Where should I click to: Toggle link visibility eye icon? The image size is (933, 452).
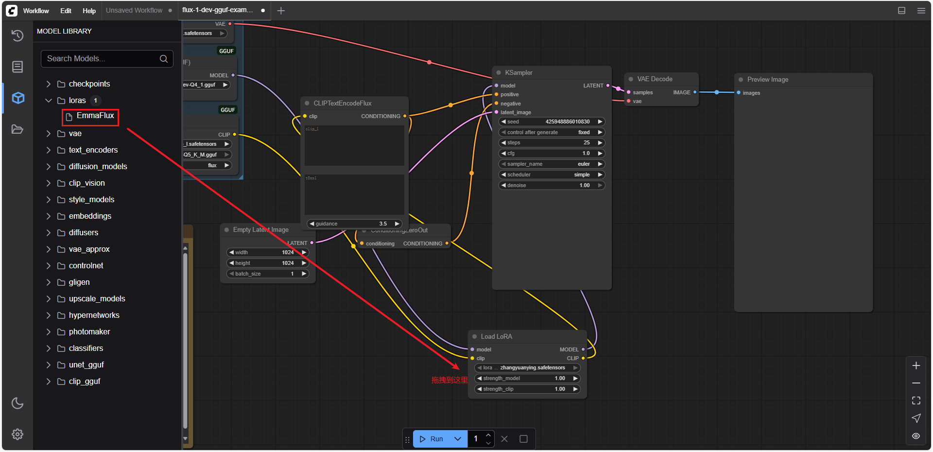916,436
